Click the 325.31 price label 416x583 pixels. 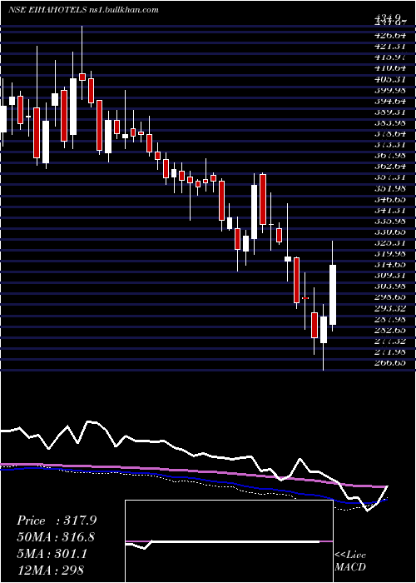389,242
